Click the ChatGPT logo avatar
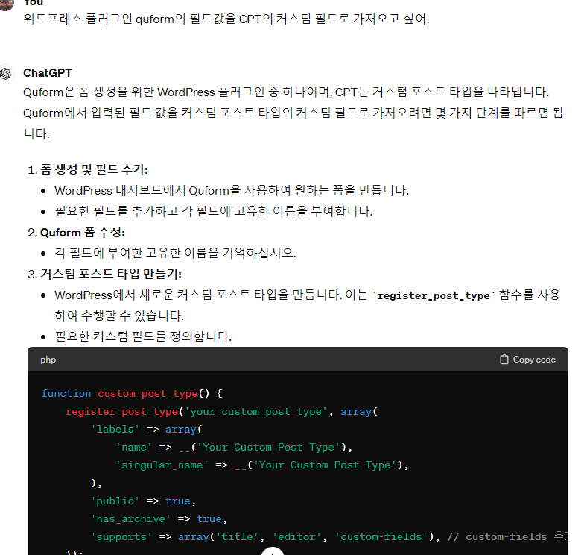The width and height of the screenshot is (584, 555). [6, 73]
